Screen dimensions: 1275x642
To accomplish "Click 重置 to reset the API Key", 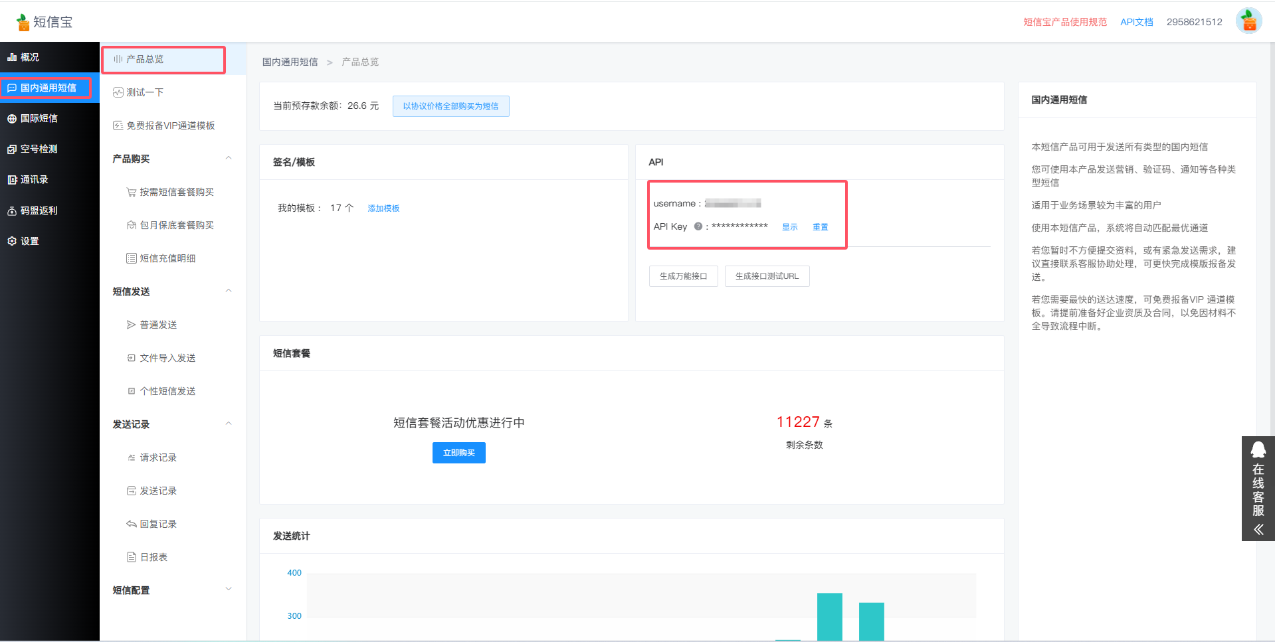I will (820, 227).
